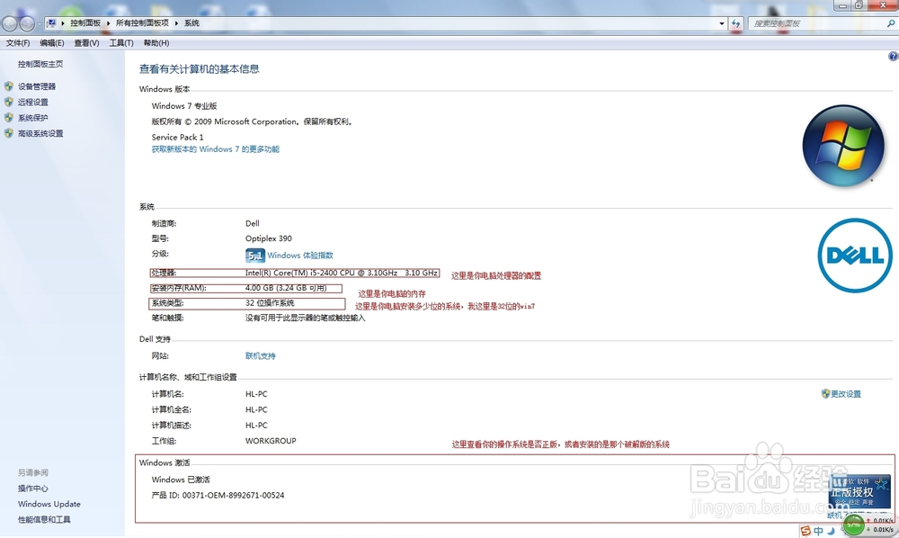
Task: Click the Service Pack 1 text
Action: coord(177,137)
